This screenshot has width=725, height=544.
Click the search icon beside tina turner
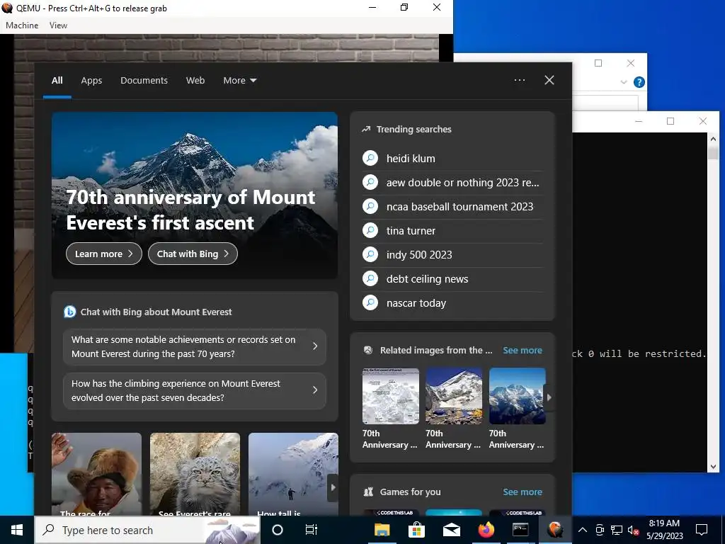click(370, 230)
